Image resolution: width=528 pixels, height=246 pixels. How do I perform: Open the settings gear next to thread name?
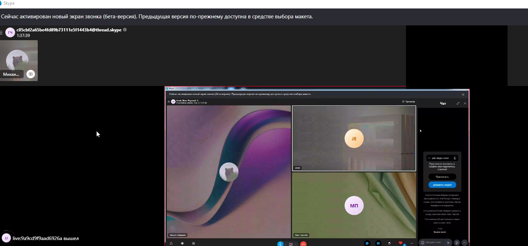pyautogui.click(x=125, y=30)
